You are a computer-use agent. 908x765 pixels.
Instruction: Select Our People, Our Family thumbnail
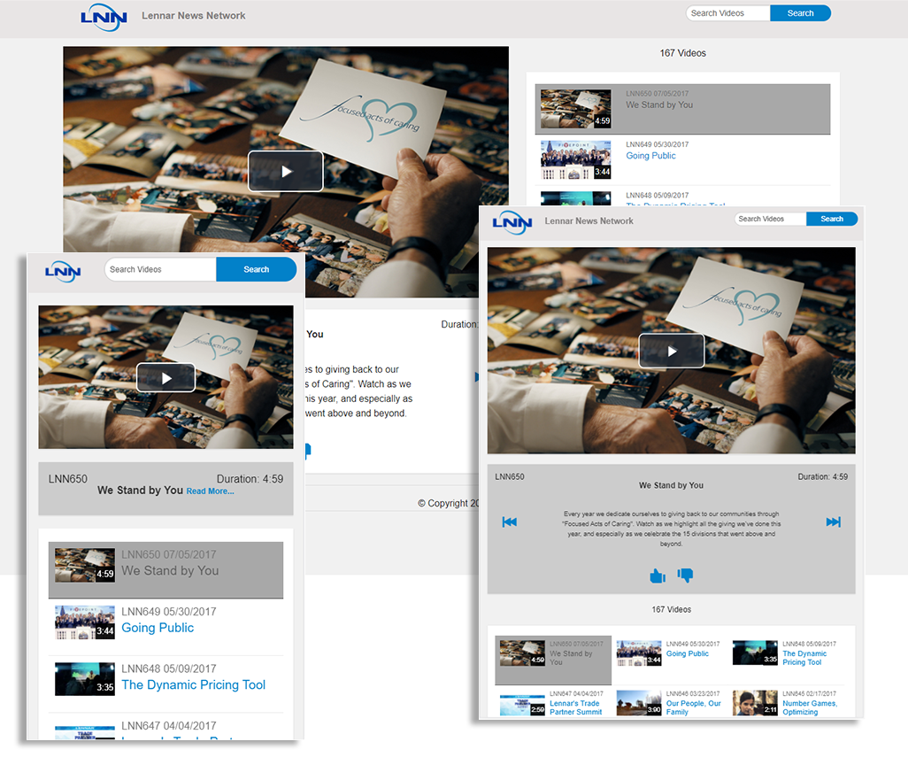point(639,703)
